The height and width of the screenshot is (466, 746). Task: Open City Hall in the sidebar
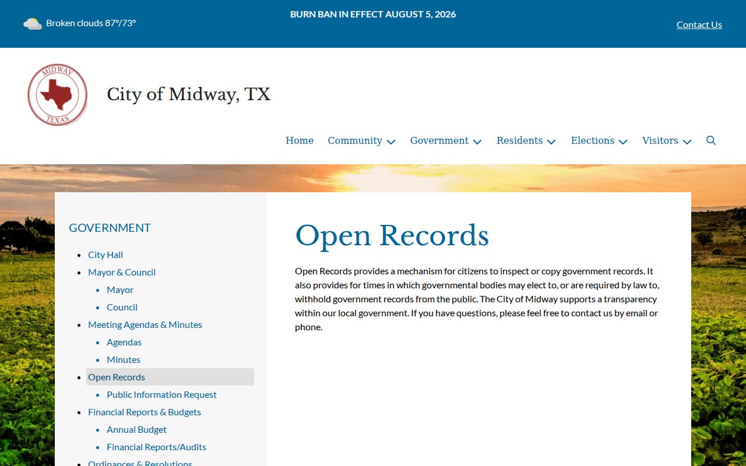tap(105, 255)
